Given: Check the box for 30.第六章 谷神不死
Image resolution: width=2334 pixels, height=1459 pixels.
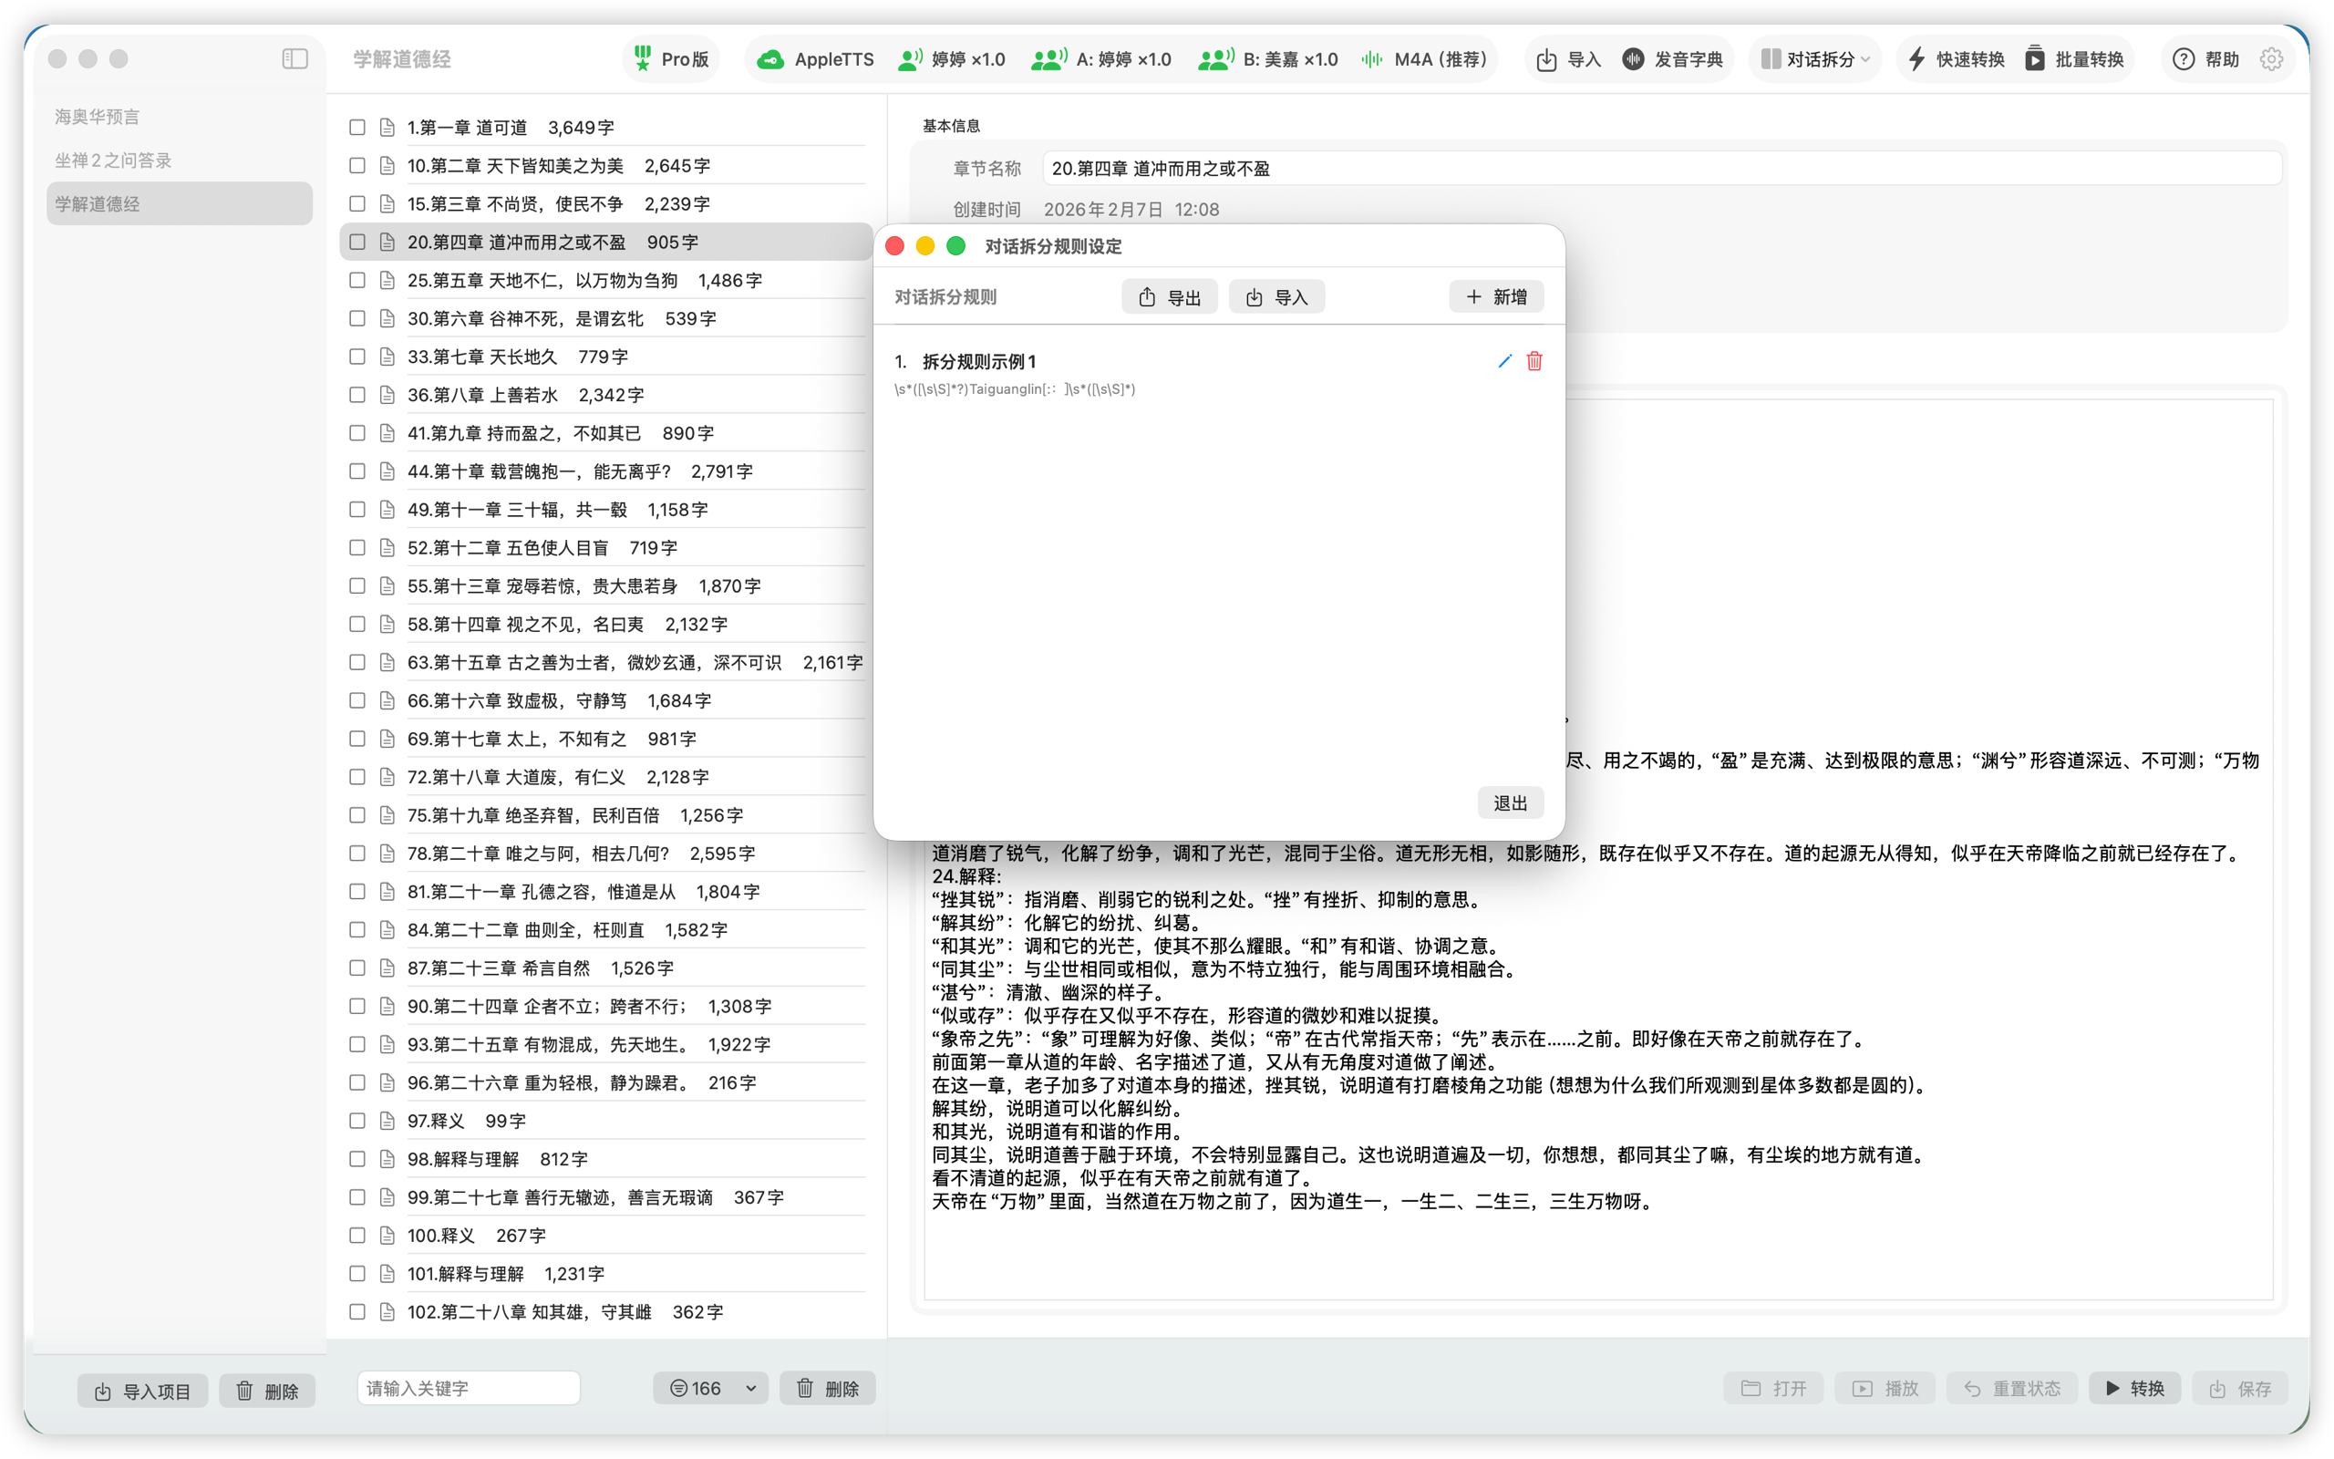Looking at the screenshot, I should click(x=356, y=318).
